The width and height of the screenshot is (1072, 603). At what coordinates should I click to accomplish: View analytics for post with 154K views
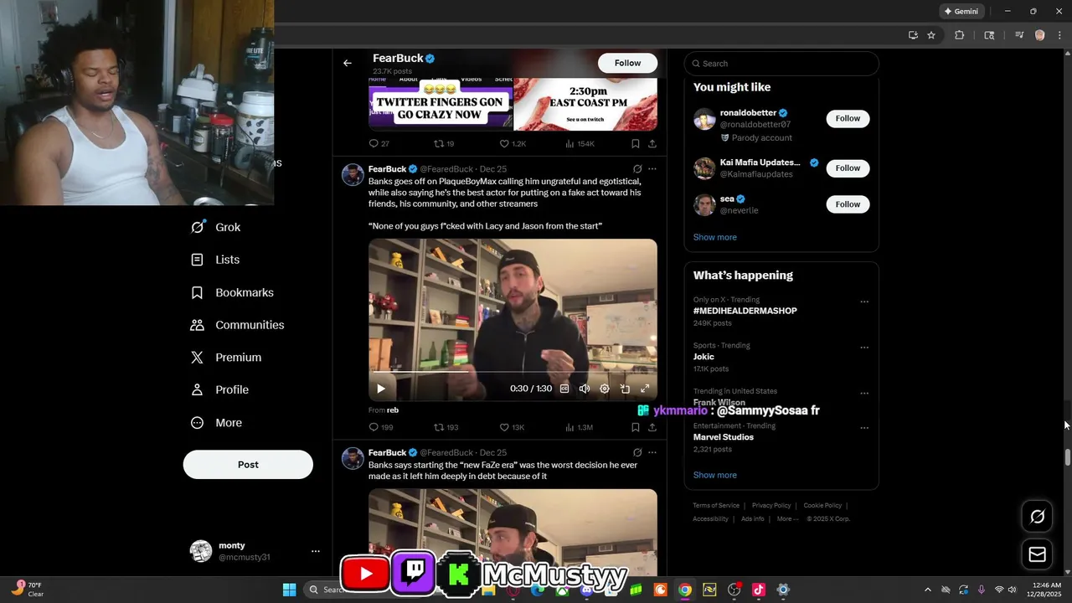click(x=580, y=144)
